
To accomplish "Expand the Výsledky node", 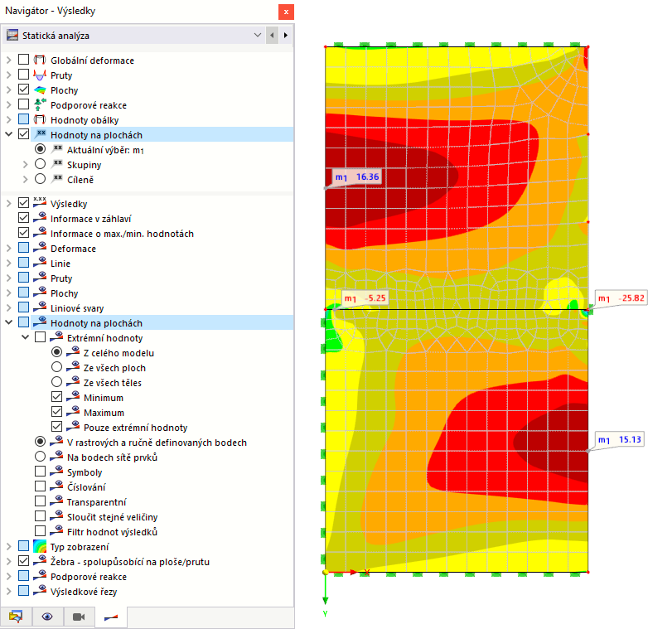I will [x=8, y=203].
